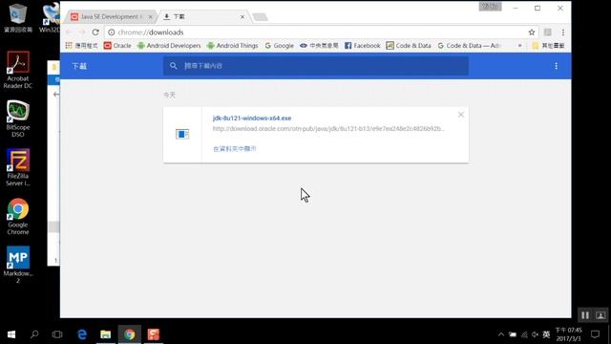
Task: Click the download.oracle.com source URL
Action: (328, 129)
